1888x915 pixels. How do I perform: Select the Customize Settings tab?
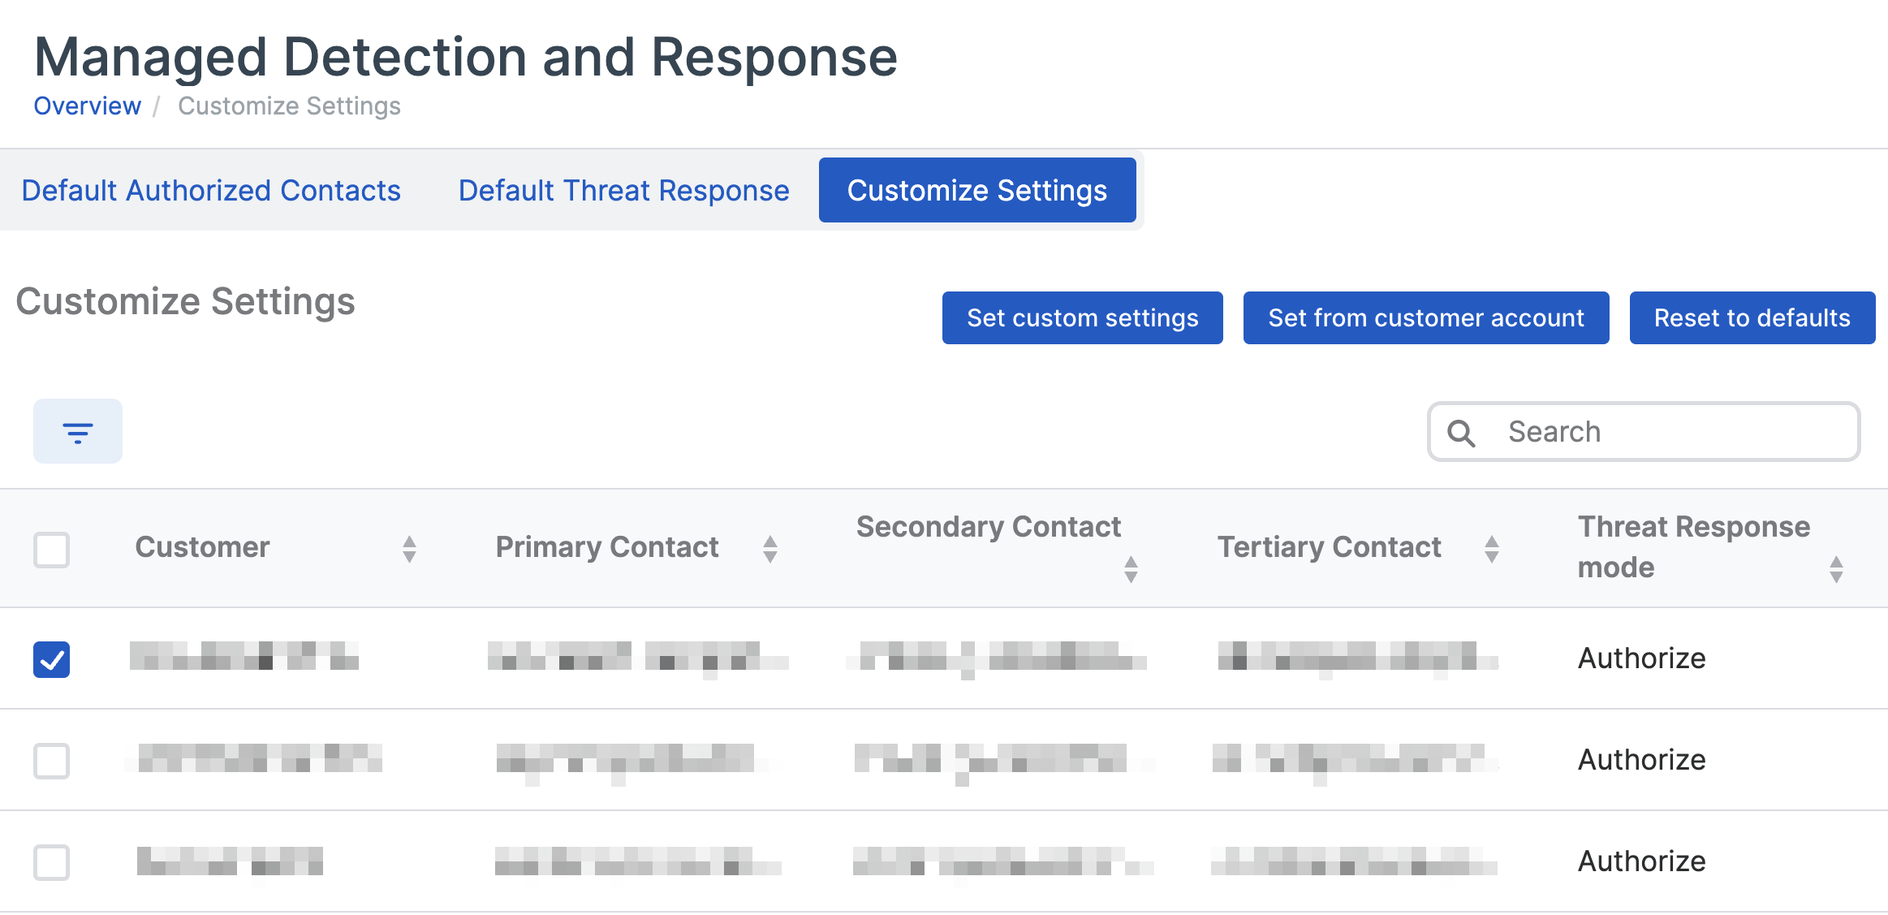pos(976,190)
